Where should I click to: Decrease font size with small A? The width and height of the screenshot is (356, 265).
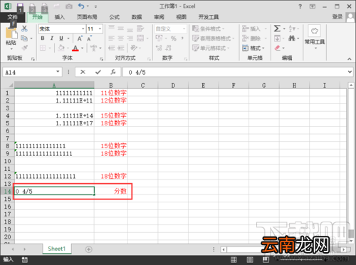pos(89,38)
